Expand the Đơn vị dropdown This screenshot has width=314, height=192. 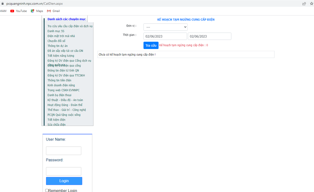[165, 27]
